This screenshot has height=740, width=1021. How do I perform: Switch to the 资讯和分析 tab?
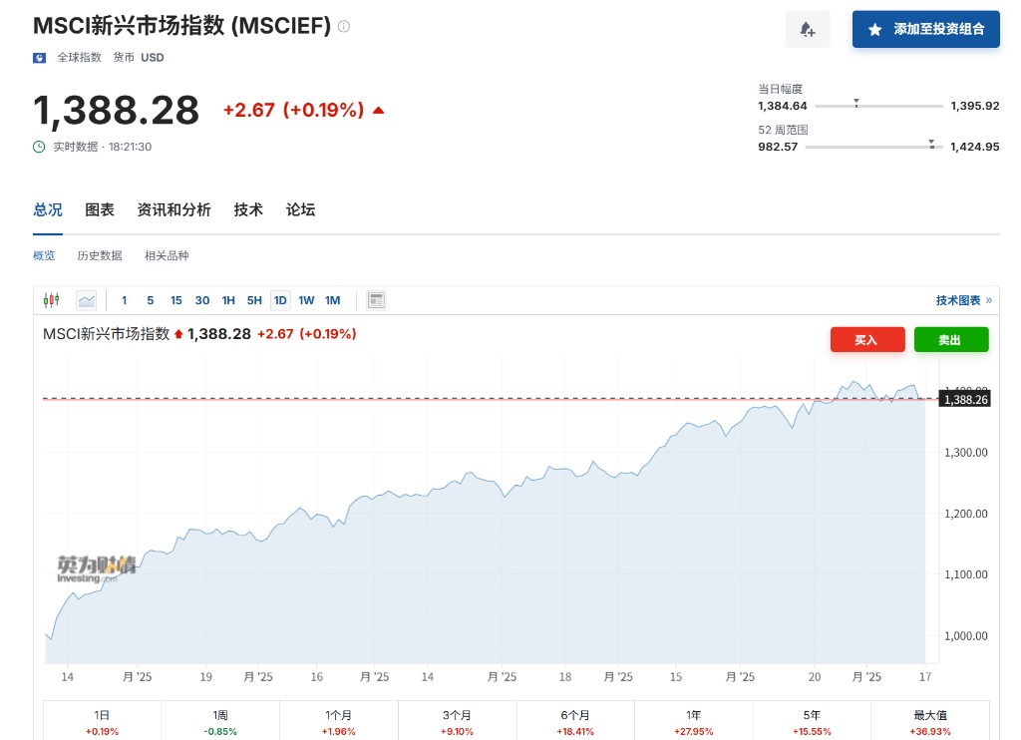(x=173, y=210)
